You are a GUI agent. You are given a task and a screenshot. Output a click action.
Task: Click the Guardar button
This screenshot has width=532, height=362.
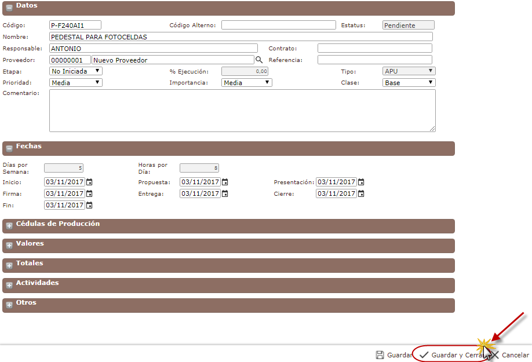(x=393, y=355)
